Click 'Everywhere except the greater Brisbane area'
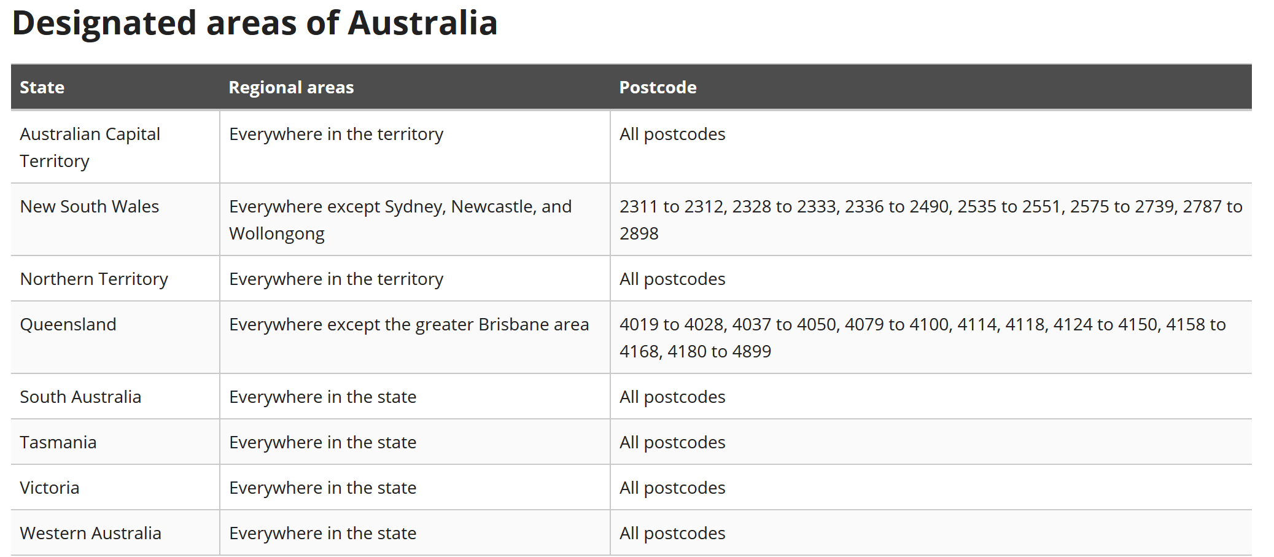1274x557 pixels. click(409, 324)
